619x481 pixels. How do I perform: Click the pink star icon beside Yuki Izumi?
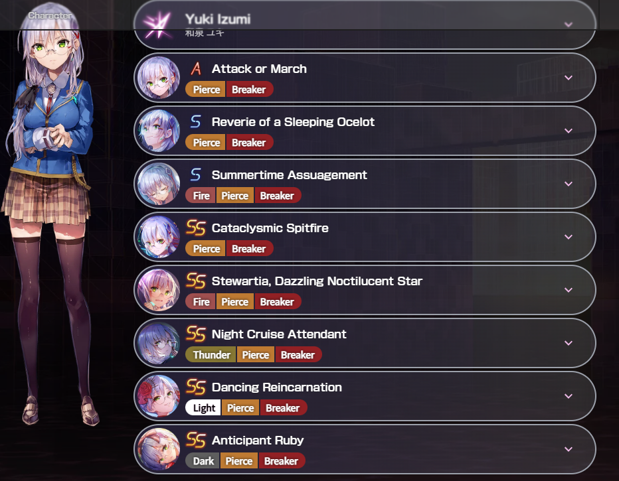pos(157,25)
